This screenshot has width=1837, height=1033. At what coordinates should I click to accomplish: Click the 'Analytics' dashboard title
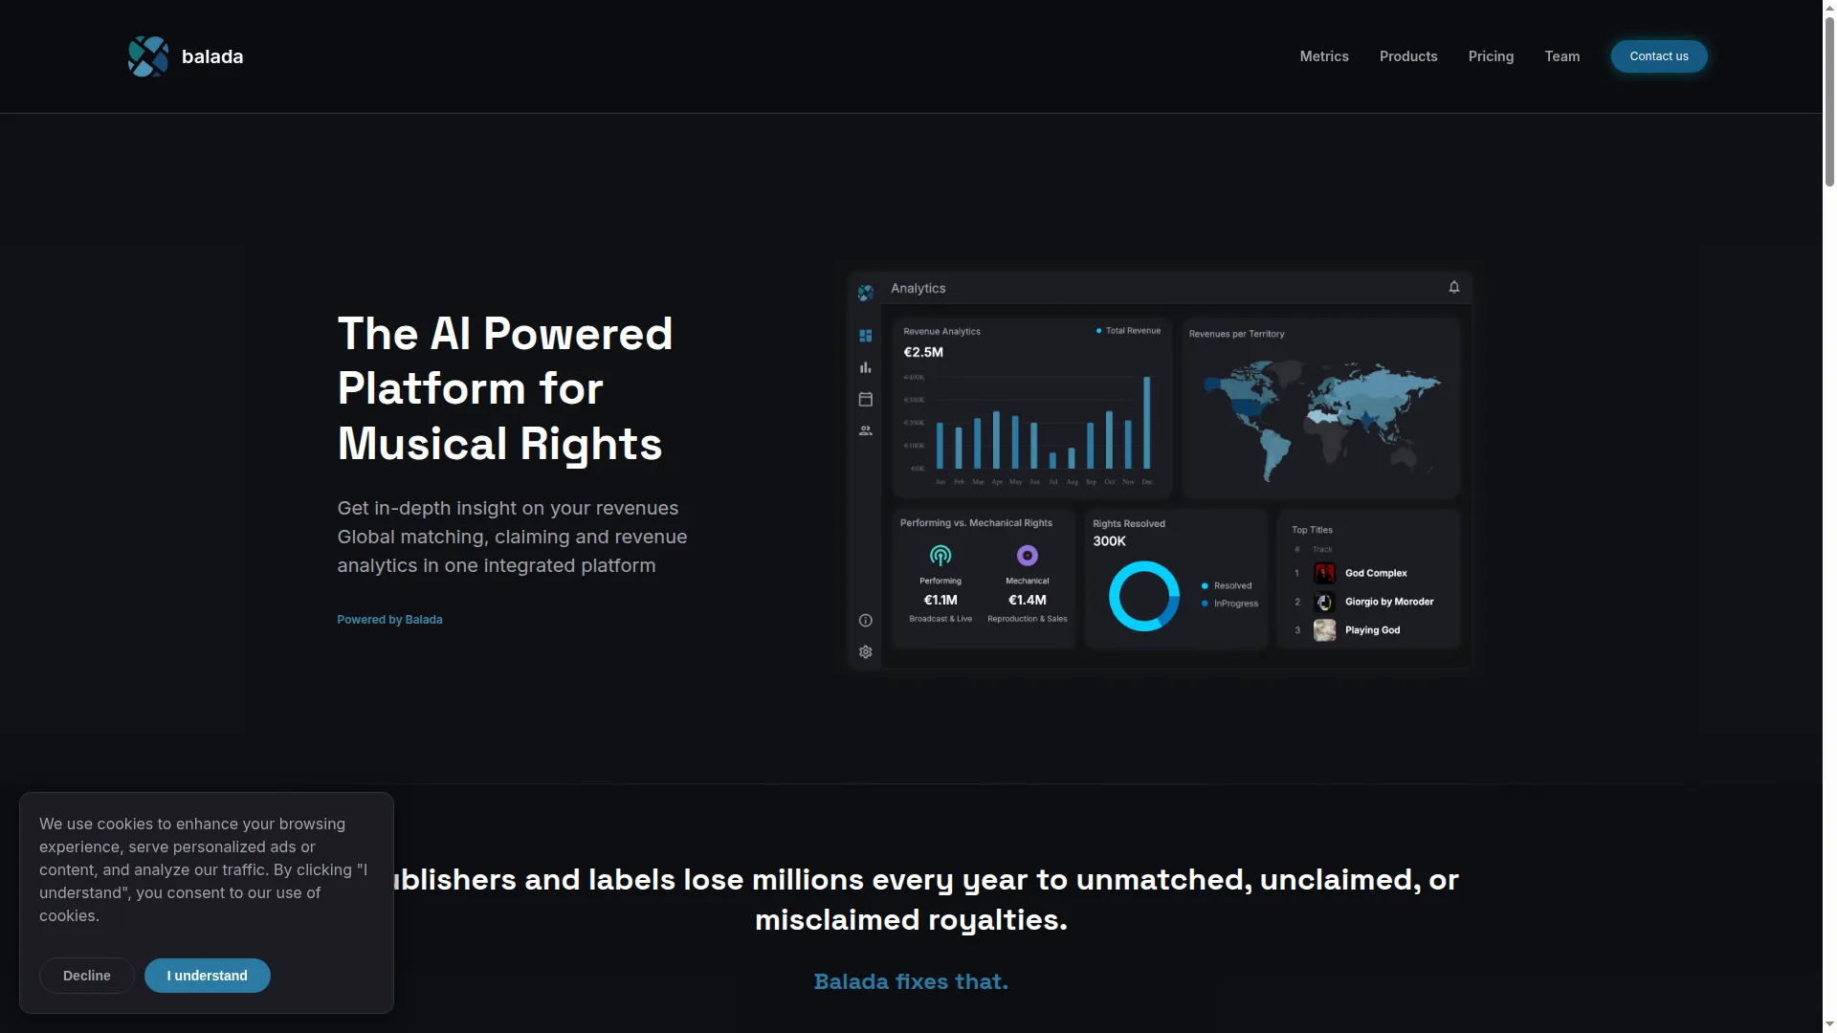coord(918,288)
